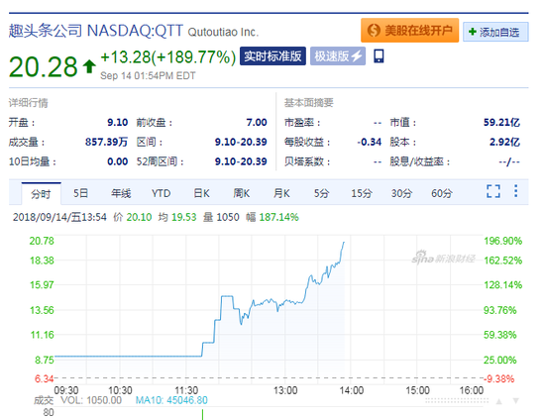Click the 均 19.53 average readout
Image resolution: width=545 pixels, height=420 pixels.
[x=177, y=217]
